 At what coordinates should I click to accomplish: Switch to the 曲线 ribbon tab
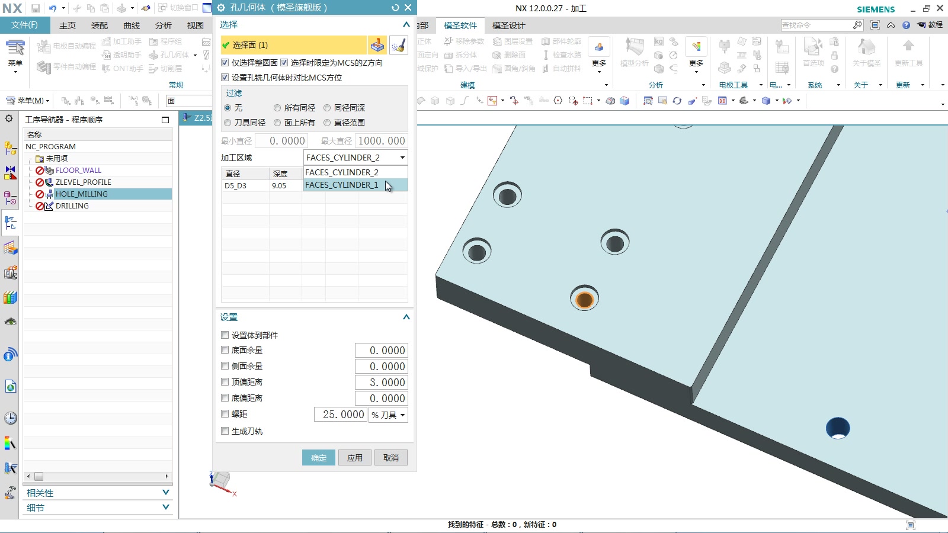pyautogui.click(x=132, y=25)
